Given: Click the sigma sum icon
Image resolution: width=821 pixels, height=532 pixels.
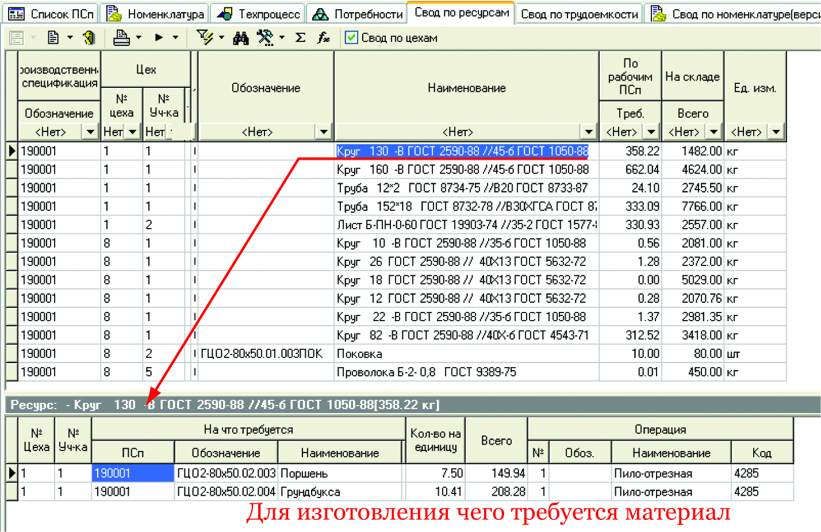Looking at the screenshot, I should [300, 38].
